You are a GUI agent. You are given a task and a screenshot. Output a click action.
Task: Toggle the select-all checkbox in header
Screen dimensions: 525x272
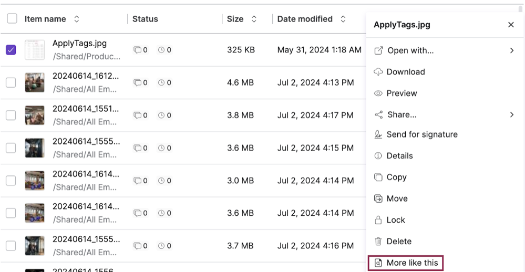tap(12, 19)
